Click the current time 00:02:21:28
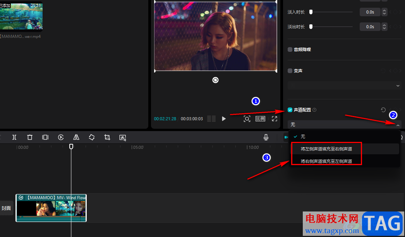This screenshot has height=237, width=405. point(165,119)
